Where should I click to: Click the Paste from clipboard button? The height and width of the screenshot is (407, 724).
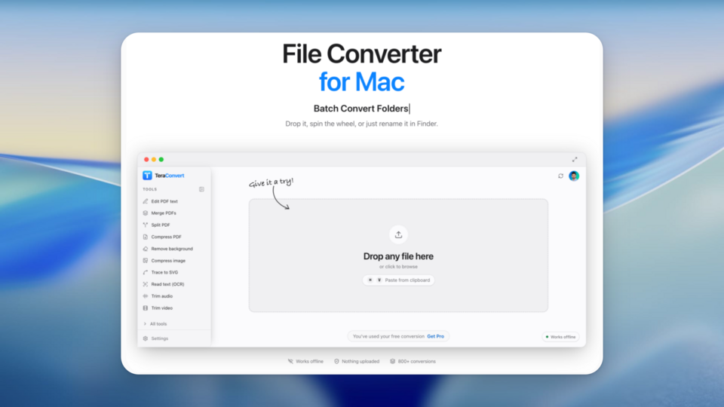[398, 280]
